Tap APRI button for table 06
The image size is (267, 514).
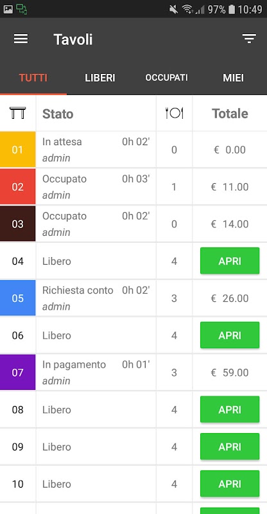click(230, 335)
